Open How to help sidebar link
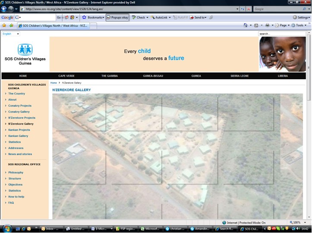 point(16,197)
